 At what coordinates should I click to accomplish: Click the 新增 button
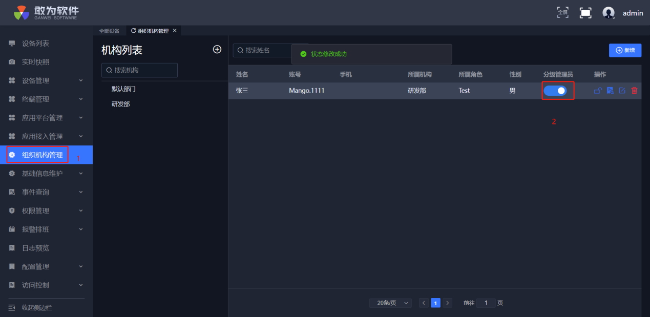pyautogui.click(x=625, y=50)
